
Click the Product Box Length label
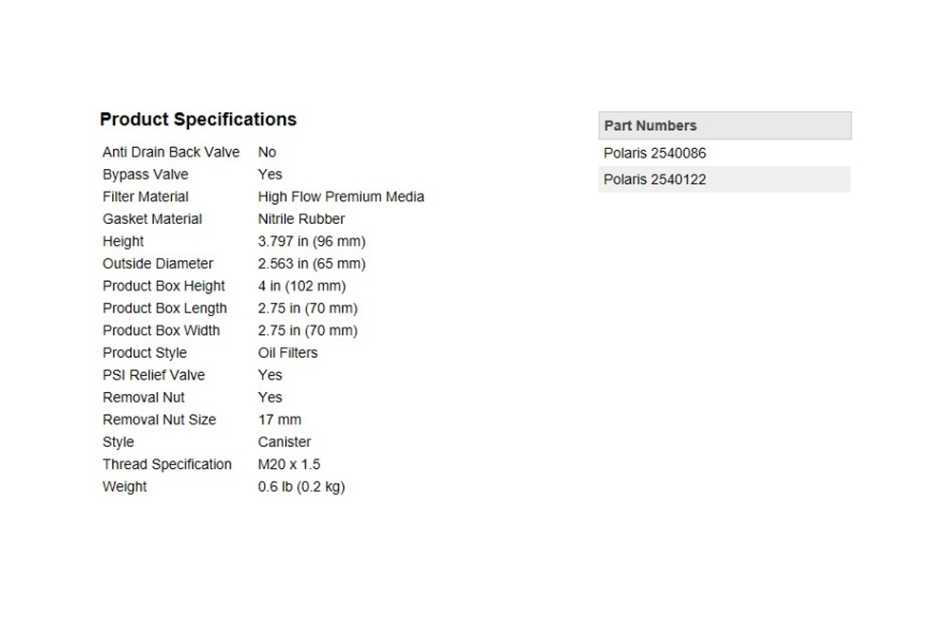[164, 308]
